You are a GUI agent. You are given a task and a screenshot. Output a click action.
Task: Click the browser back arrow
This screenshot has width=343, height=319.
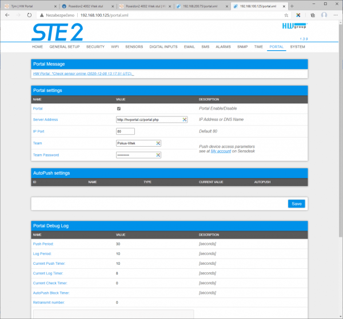7,15
